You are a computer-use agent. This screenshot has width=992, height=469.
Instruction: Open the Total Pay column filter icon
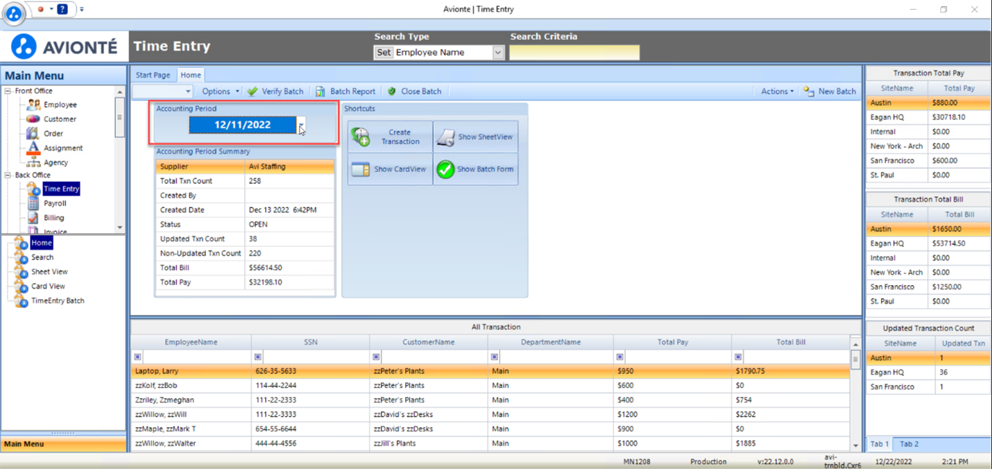619,357
